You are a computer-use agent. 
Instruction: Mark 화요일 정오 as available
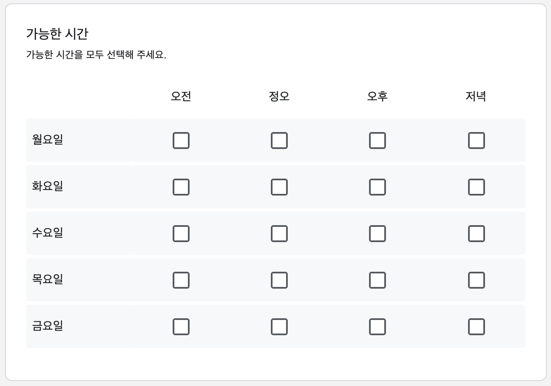279,187
